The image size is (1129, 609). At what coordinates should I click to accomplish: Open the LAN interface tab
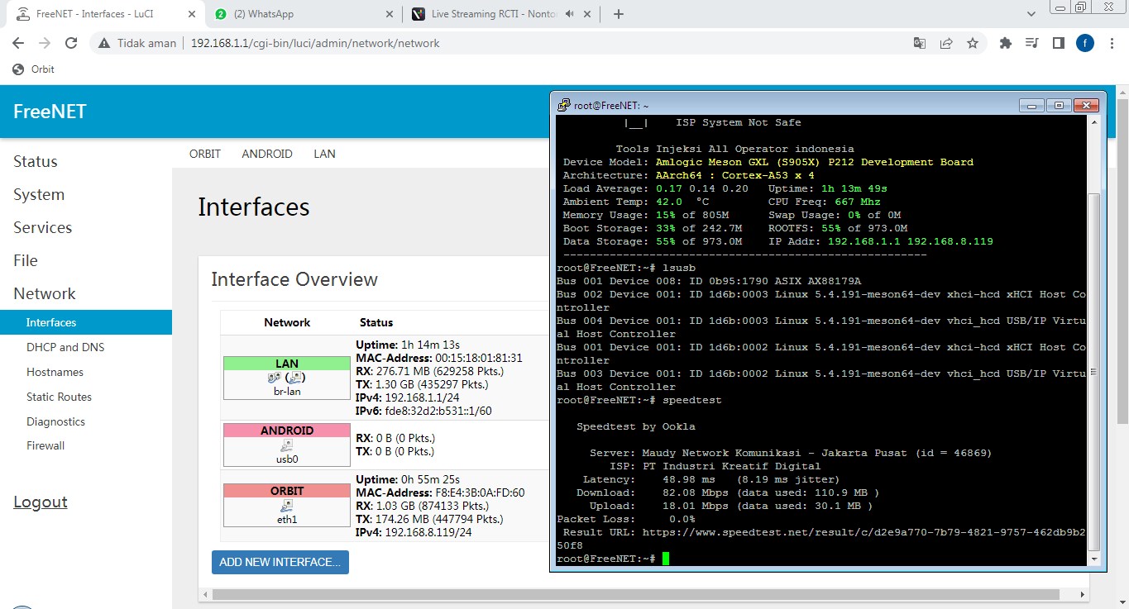(x=324, y=154)
